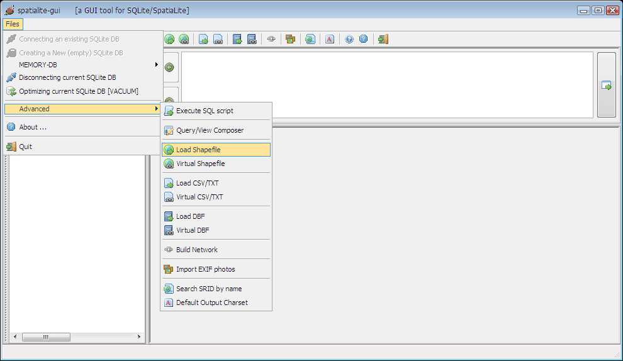Choose Execute SQL script in submenu
Viewport: 623px width, 361px height.
(x=216, y=111)
